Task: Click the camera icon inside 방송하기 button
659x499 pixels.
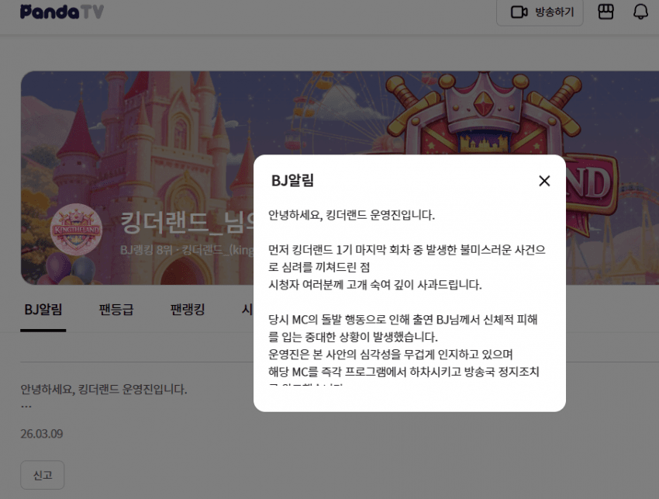Action: click(x=519, y=12)
